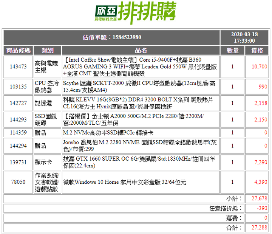Click price 0 in row 144294
This screenshot has width=272, height=234.
[x=266, y=146]
